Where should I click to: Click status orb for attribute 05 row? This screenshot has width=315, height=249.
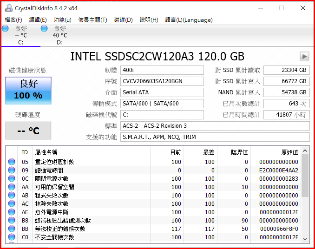12,162
